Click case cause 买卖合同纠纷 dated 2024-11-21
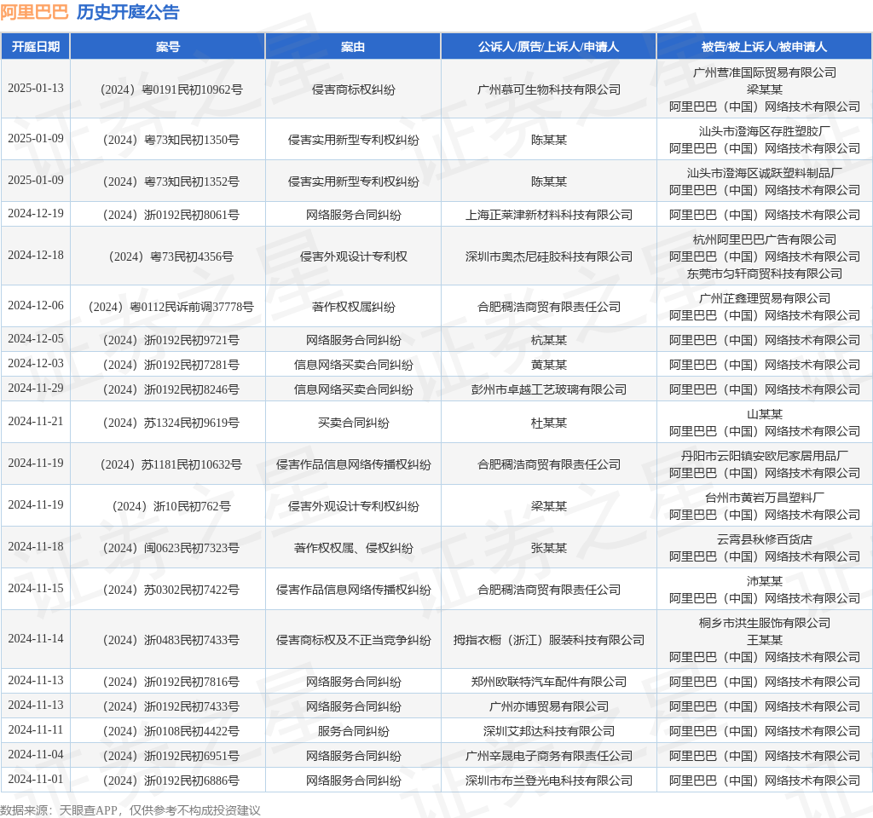The image size is (873, 818). 353,423
